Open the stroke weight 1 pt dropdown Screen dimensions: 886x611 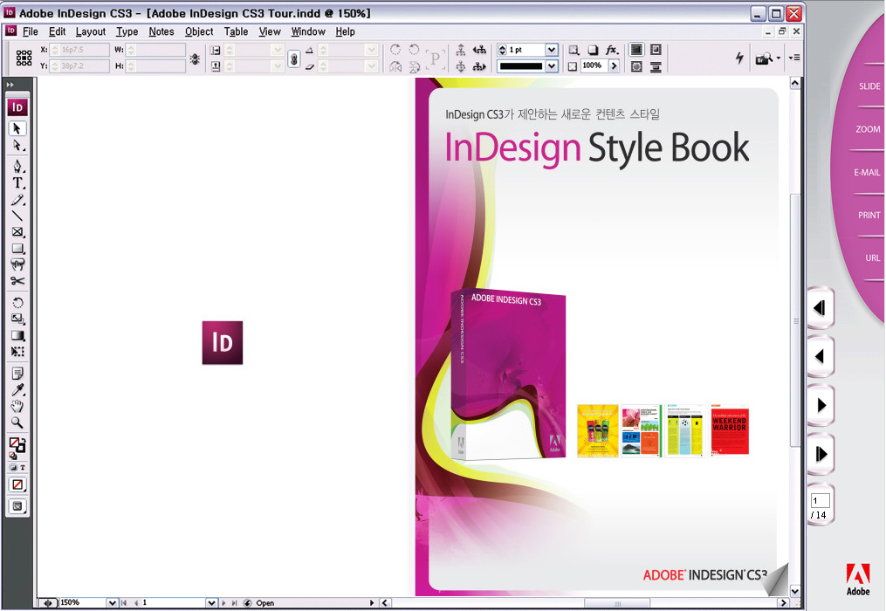tap(551, 51)
